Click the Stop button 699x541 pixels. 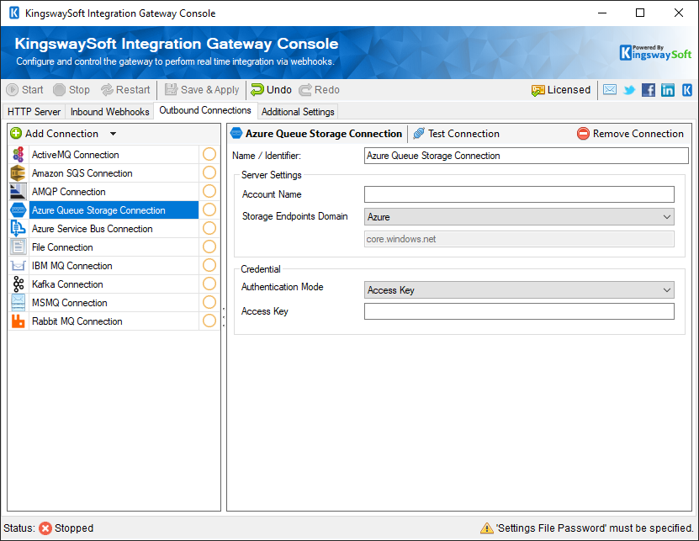pyautogui.click(x=71, y=90)
